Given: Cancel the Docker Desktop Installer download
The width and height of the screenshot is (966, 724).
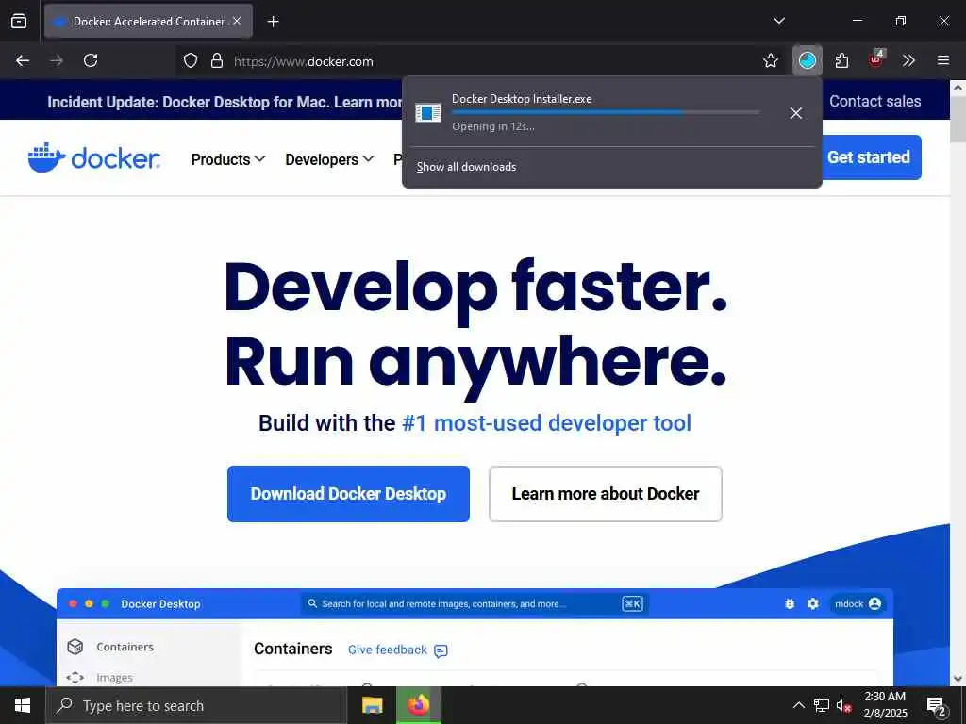Looking at the screenshot, I should [795, 113].
